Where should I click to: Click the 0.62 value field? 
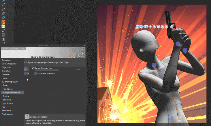point(78,69)
